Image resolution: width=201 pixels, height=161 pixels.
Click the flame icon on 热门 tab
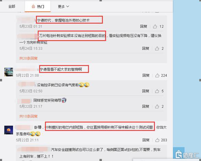point(33,6)
